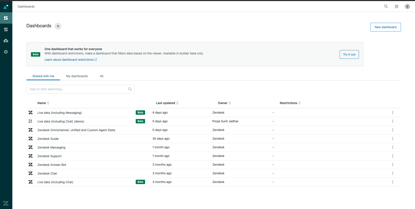Image resolution: width=415 pixels, height=209 pixels.
Task: Click the magnifier icon inside dashboard search field
Action: pyautogui.click(x=130, y=89)
